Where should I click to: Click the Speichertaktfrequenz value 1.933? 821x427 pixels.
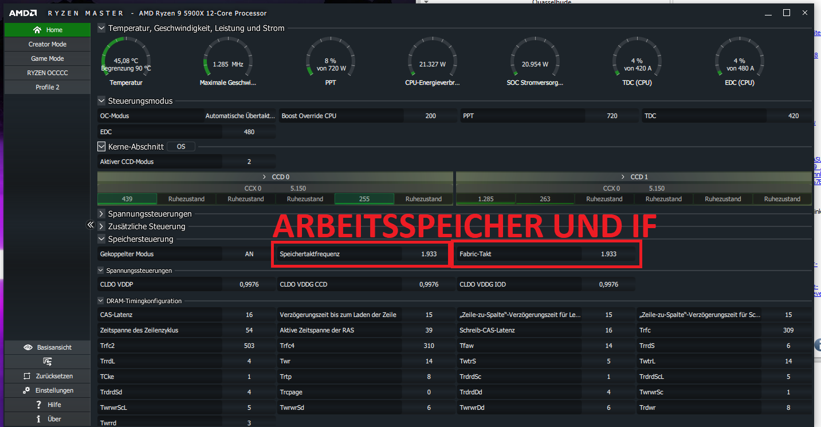(429, 254)
